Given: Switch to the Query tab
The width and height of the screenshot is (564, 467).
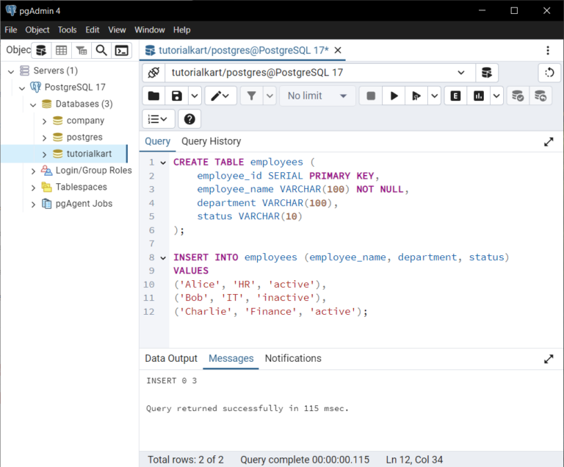Looking at the screenshot, I should click(x=158, y=141).
